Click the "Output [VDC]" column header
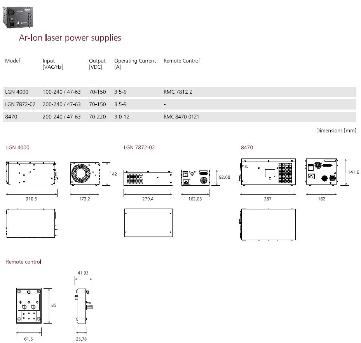Screen dimensions: 361x343 (x=97, y=63)
